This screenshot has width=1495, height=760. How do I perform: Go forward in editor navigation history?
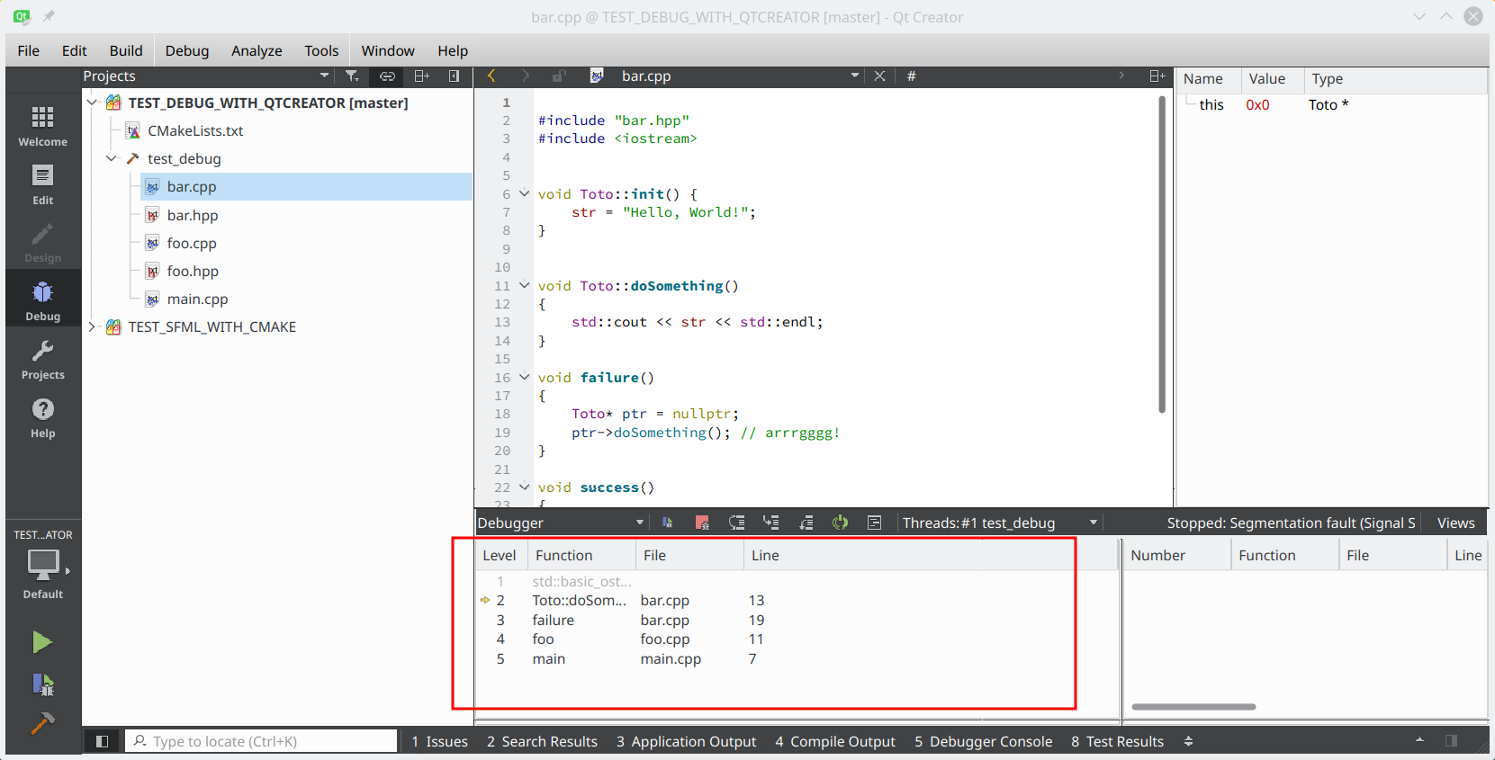[x=526, y=76]
